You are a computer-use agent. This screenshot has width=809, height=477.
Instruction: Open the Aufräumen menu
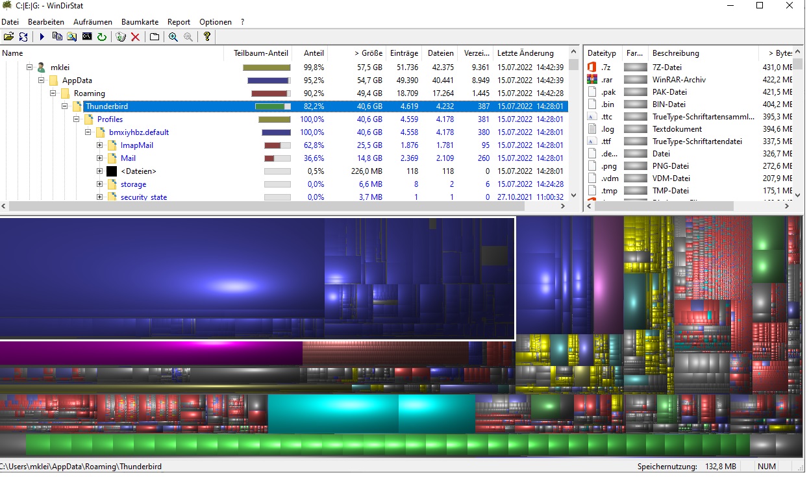pos(93,22)
